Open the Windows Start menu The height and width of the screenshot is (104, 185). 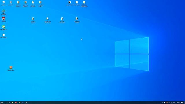[x=2, y=103]
